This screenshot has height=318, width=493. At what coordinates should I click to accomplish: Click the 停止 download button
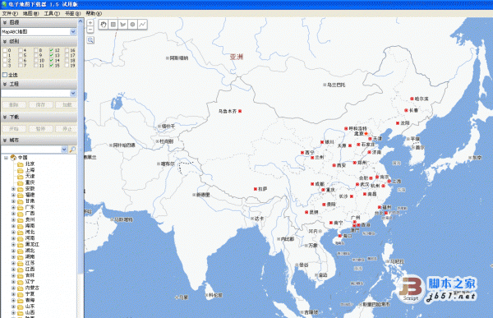pyautogui.click(x=67, y=129)
